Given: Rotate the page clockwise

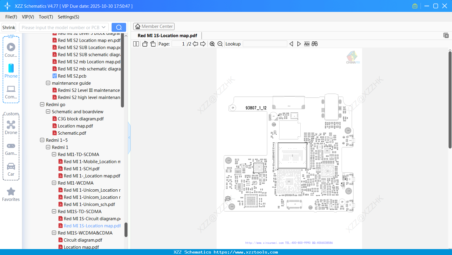Looking at the screenshot, I should coord(153,44).
